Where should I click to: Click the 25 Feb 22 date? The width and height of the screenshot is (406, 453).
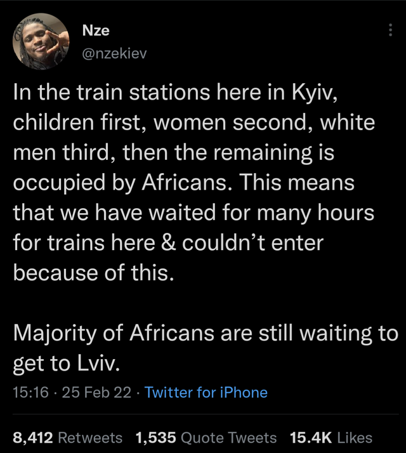[96, 392]
